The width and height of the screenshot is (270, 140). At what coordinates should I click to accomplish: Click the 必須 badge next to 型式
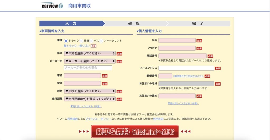104,84
